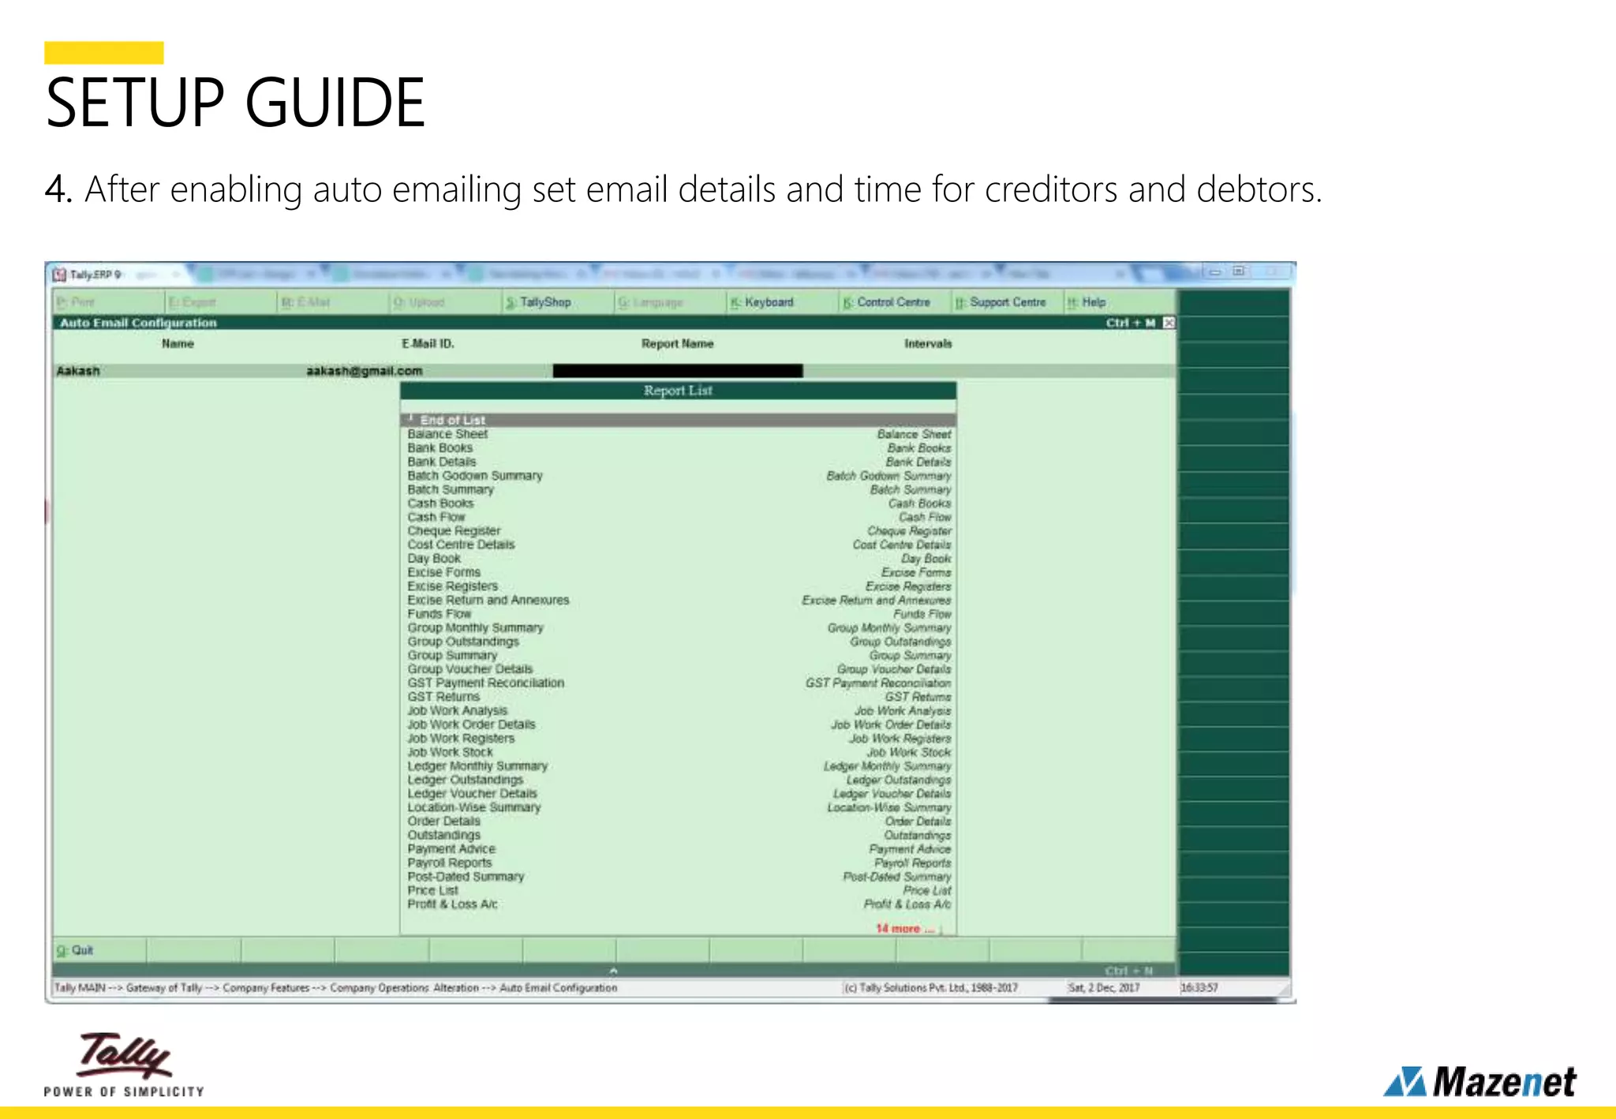Click the Tally.ERP 9 window icon
This screenshot has height=1119, width=1616.
(59, 275)
